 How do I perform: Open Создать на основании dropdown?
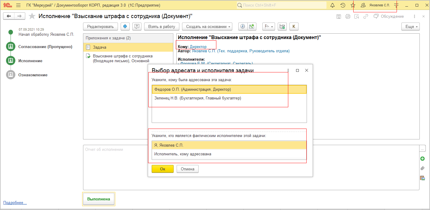point(207,26)
